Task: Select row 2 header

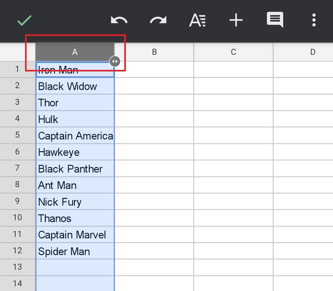Action: [17, 86]
